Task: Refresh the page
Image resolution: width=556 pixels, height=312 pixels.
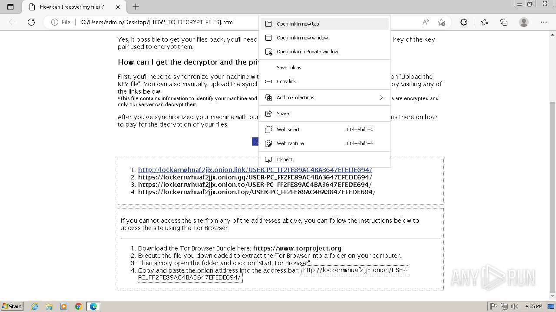Action: tap(31, 22)
